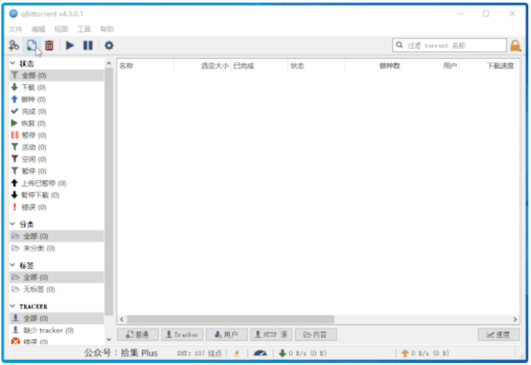Click the pause toolbar icon
The image size is (531, 365).
point(88,45)
